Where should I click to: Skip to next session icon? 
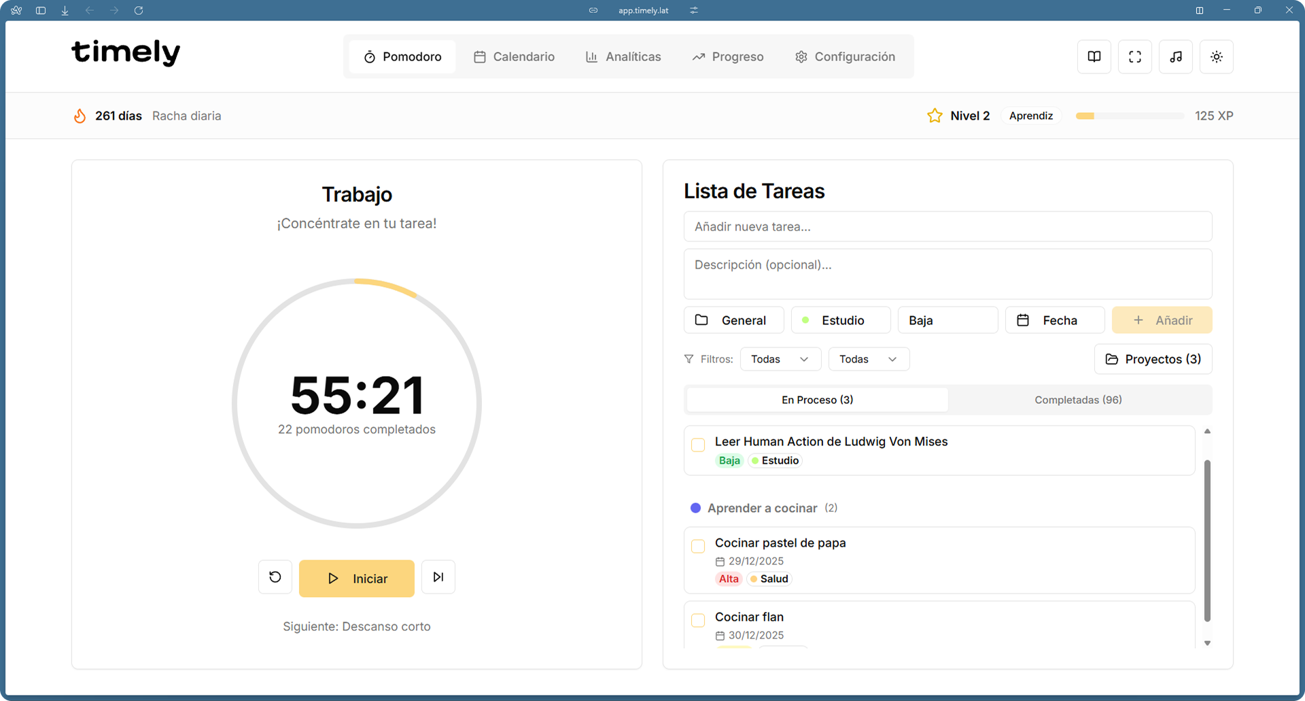438,577
